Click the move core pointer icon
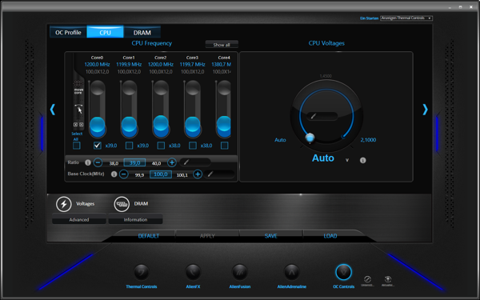 click(79, 109)
